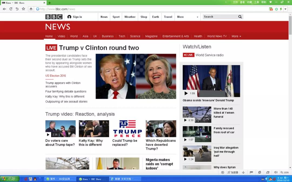Open the Business section tab
This screenshot has width=292, height=182.
click(x=108, y=36)
